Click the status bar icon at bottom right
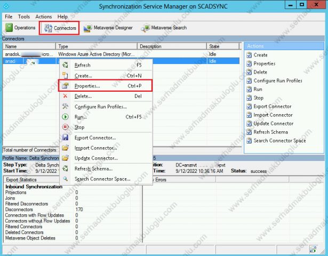 pyautogui.click(x=313, y=249)
